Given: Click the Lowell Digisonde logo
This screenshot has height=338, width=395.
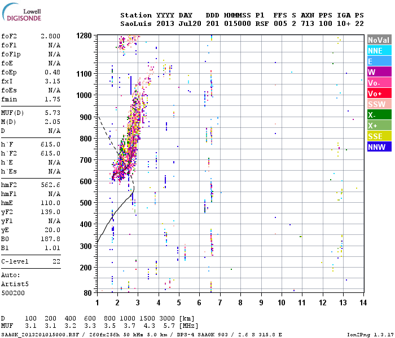Looking at the screenshot, I should click(x=21, y=12).
